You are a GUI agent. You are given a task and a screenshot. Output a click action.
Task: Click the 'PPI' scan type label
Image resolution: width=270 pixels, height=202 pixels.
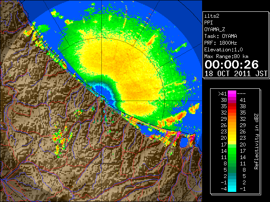coord(208,23)
